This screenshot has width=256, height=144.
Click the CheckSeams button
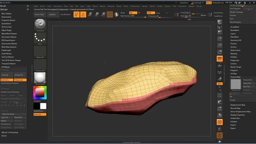(x=7, y=124)
